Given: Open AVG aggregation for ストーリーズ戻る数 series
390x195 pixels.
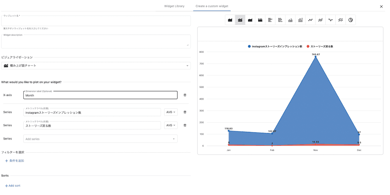Looking at the screenshot, I should point(171,125).
